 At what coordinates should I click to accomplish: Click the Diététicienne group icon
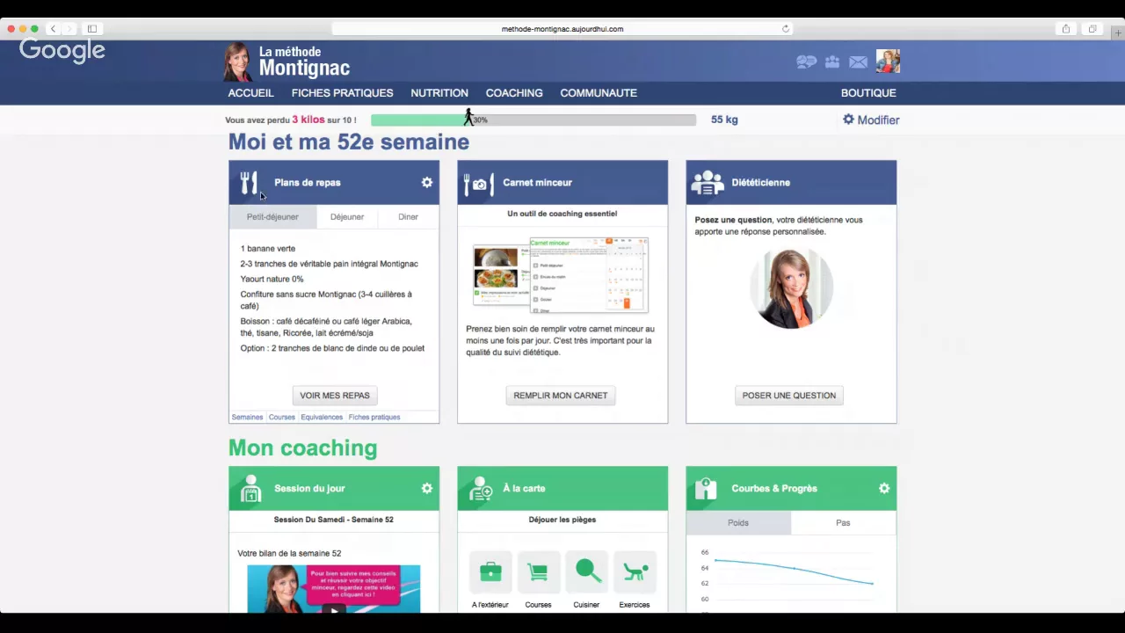pyautogui.click(x=707, y=183)
